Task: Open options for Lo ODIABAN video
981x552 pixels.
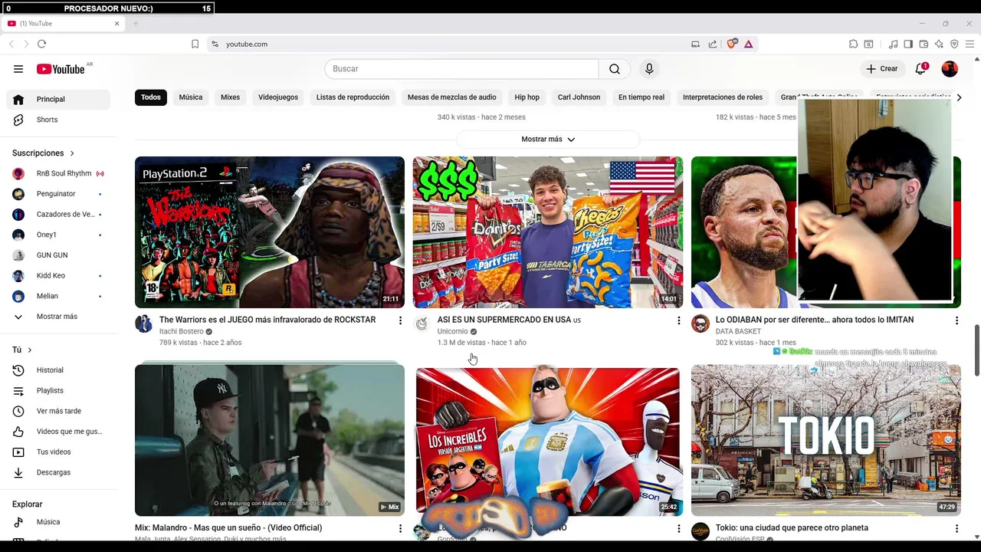Action: pyautogui.click(x=956, y=320)
